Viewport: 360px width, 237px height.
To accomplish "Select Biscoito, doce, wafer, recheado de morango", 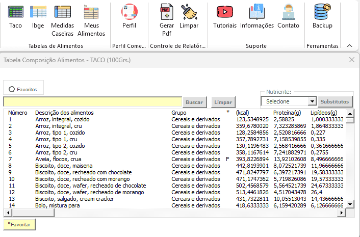I will [174, 192].
